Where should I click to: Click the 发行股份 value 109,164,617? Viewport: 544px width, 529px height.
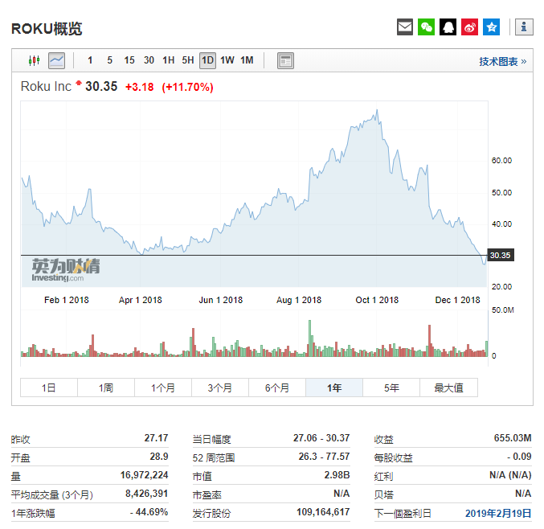point(323,512)
